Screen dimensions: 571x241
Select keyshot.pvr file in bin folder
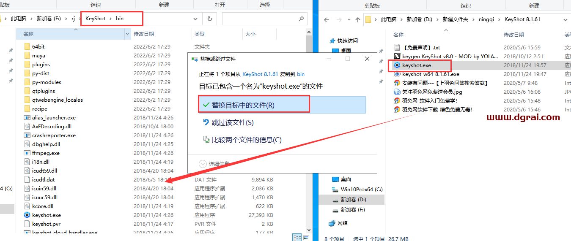click(46, 224)
